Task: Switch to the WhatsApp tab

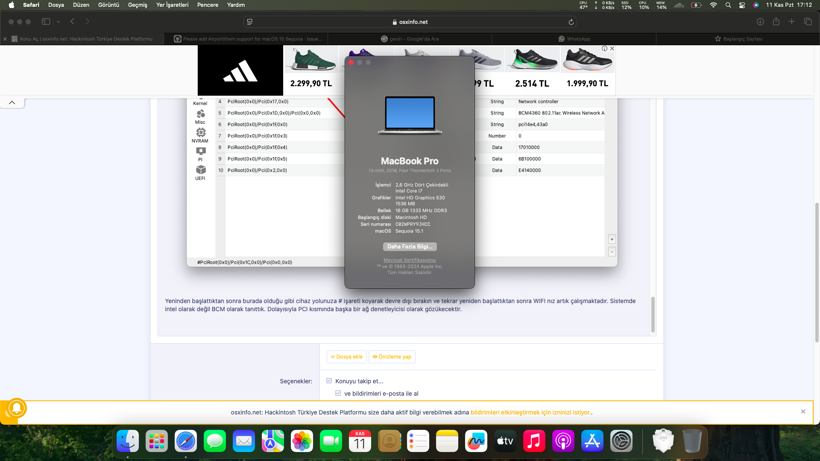Action: [x=574, y=39]
